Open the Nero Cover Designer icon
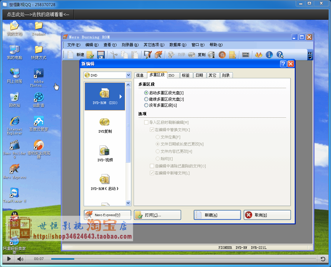The width and height of the screenshot is (331, 267). coord(148,55)
